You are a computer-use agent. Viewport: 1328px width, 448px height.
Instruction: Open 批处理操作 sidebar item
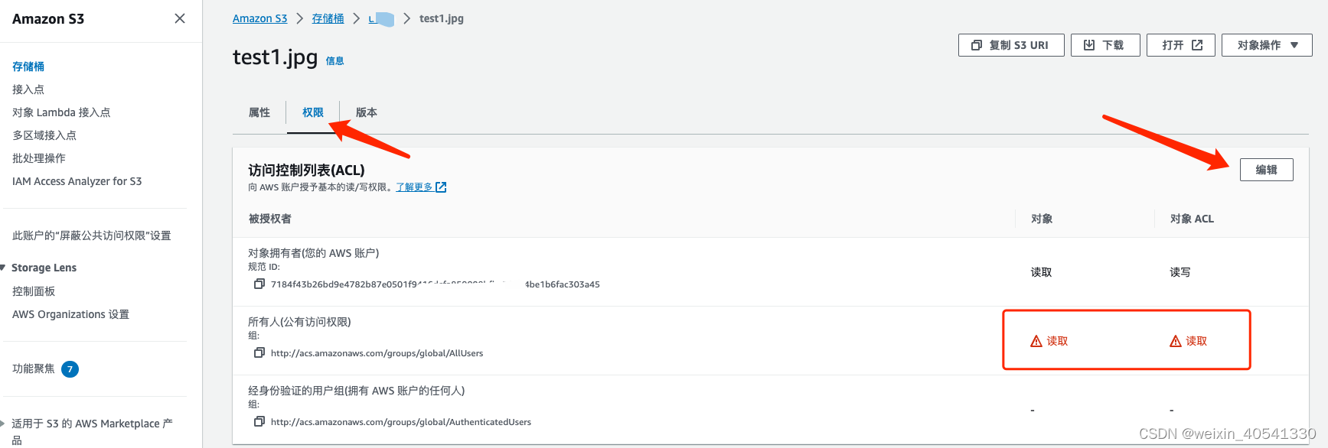coord(39,158)
